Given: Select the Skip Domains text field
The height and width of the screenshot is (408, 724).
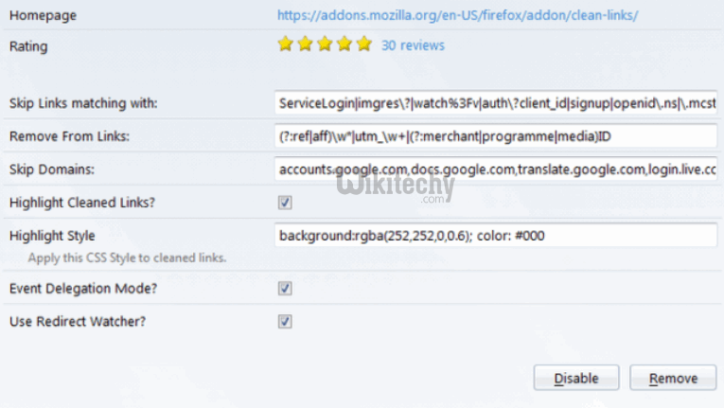Looking at the screenshot, I should (x=495, y=169).
